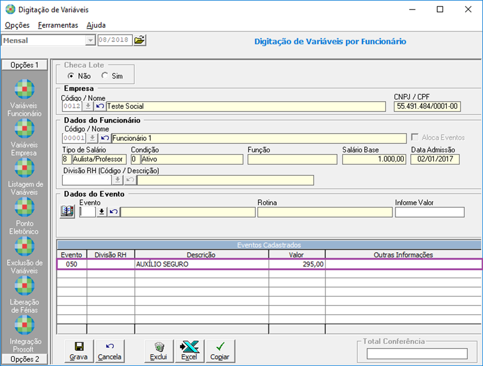Click the Divisão RH code input field
483x366 pixels.
click(x=86, y=180)
